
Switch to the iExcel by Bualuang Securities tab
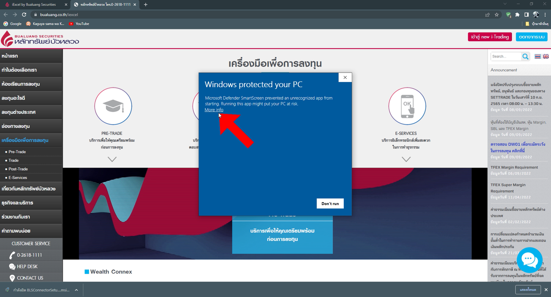(x=34, y=4)
